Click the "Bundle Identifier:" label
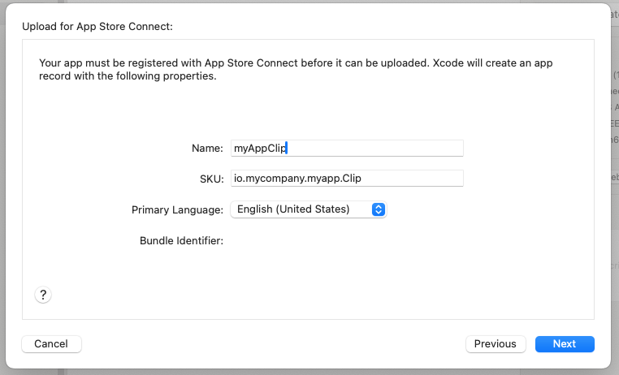 pyautogui.click(x=181, y=240)
